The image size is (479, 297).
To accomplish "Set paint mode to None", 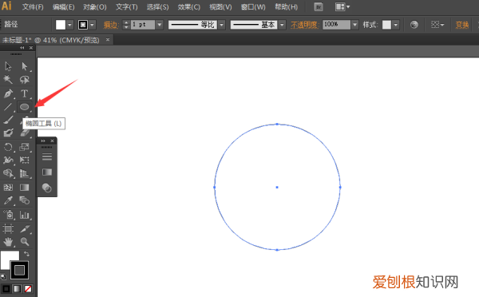I will point(28,289).
